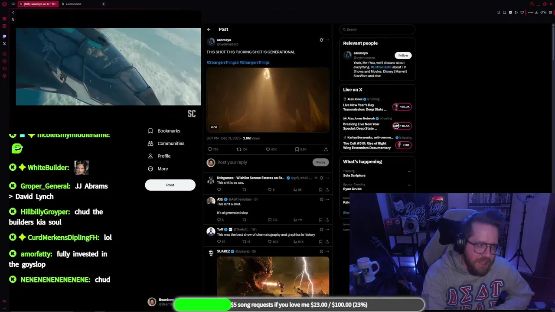
Task: Open more options on SUAREZ reply
Action: pos(327,251)
